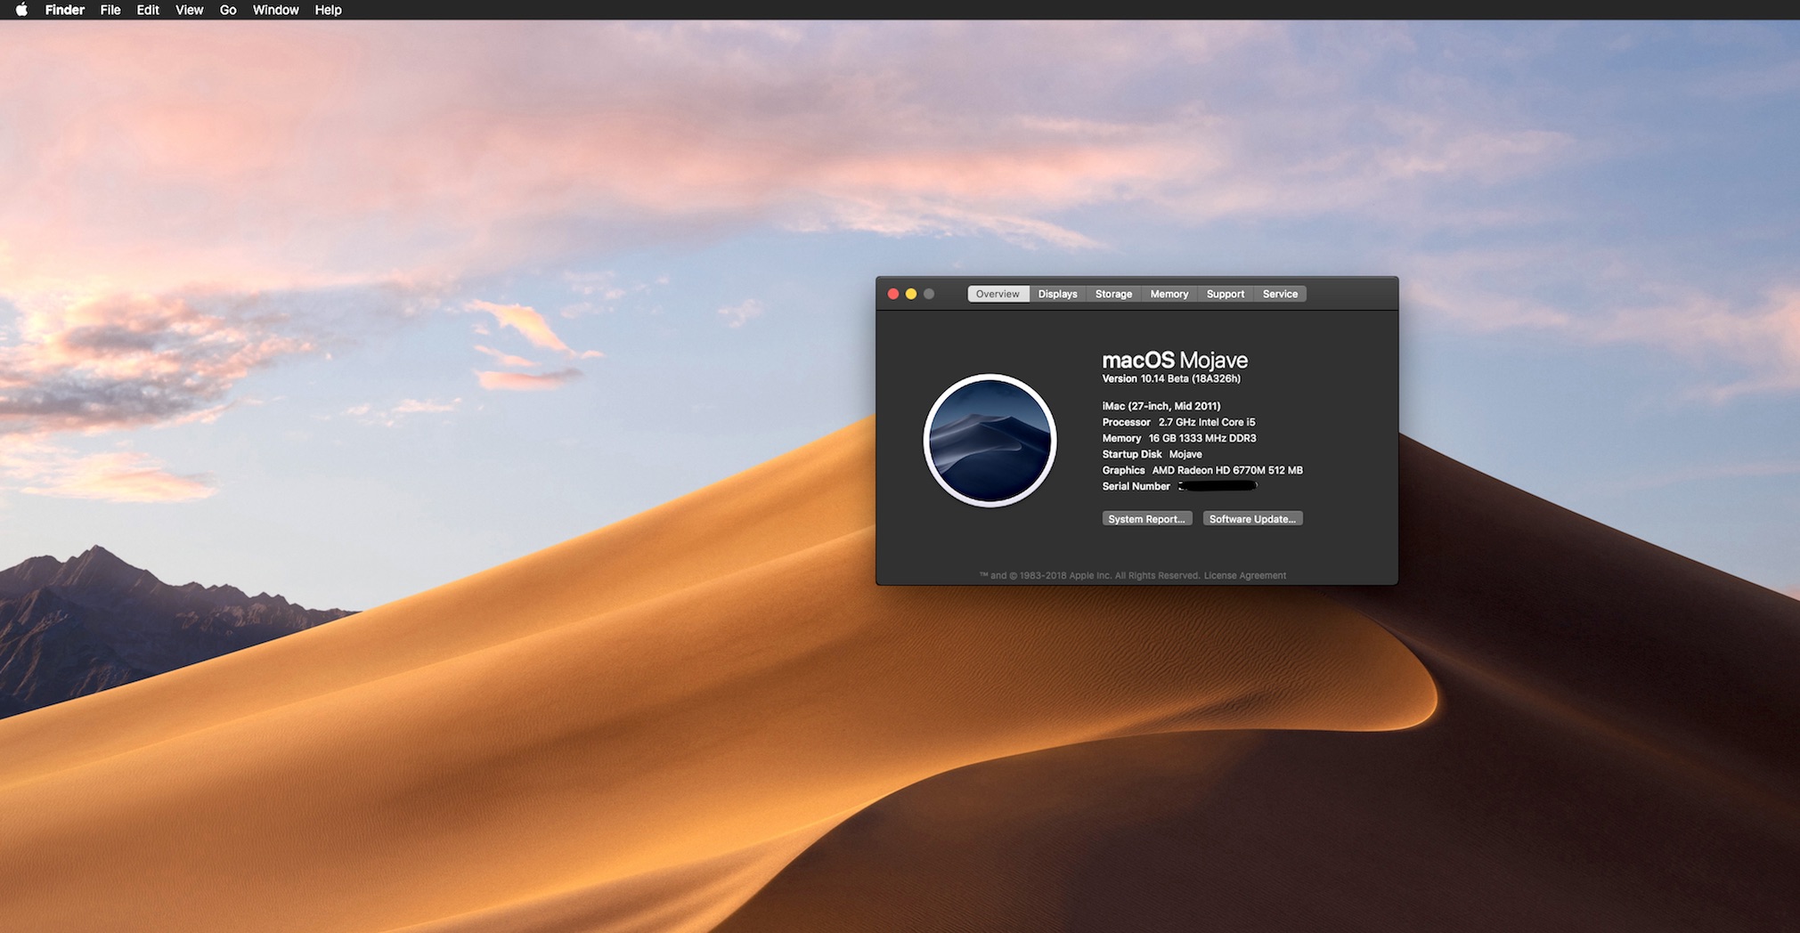Open the File menu
1800x933 pixels.
(110, 10)
